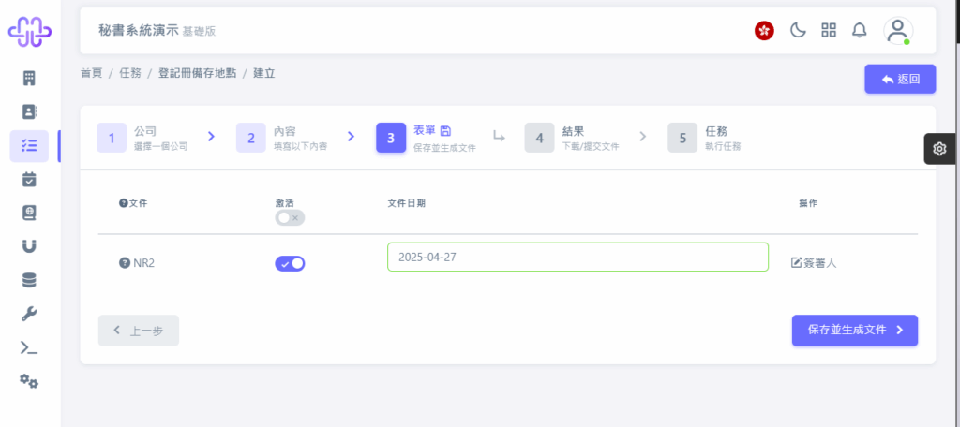Go to step 2 內容
Image resolution: width=960 pixels, height=427 pixels.
(x=282, y=138)
